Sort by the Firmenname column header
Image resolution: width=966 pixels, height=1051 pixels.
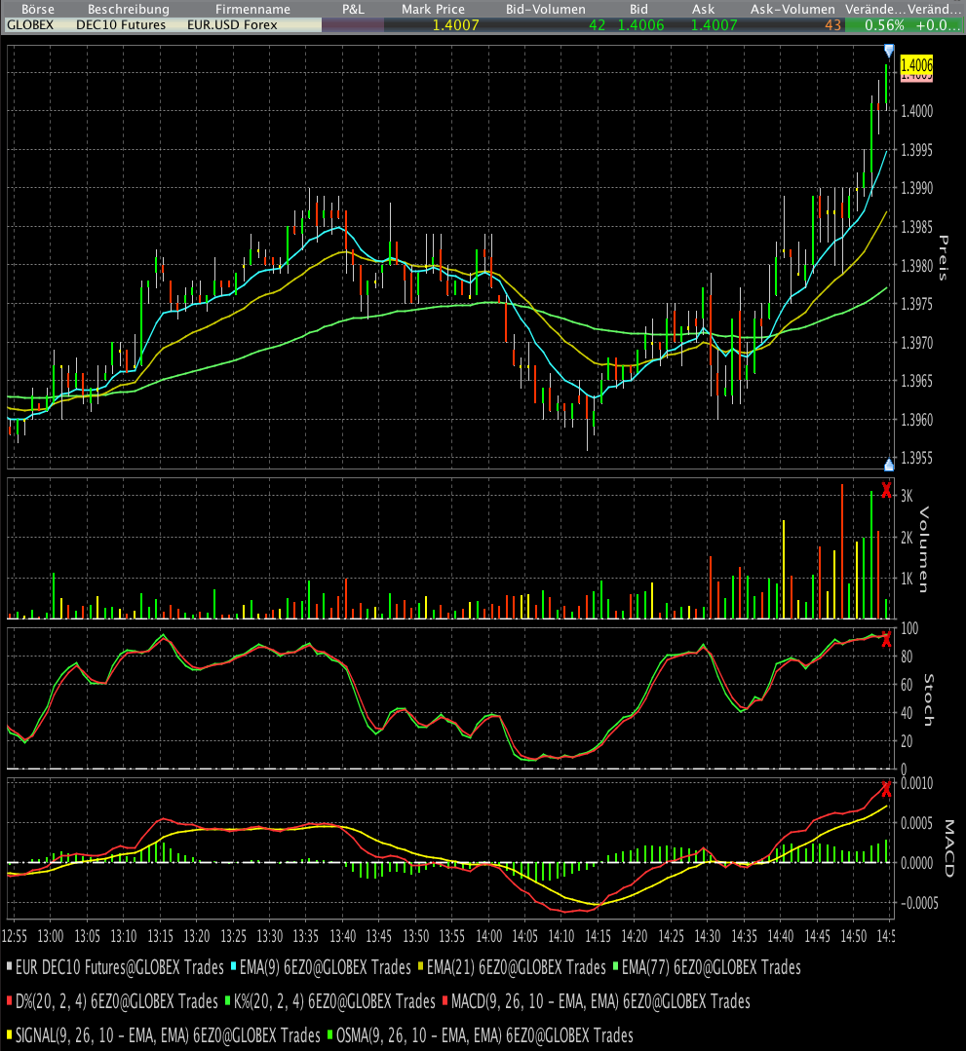[252, 9]
